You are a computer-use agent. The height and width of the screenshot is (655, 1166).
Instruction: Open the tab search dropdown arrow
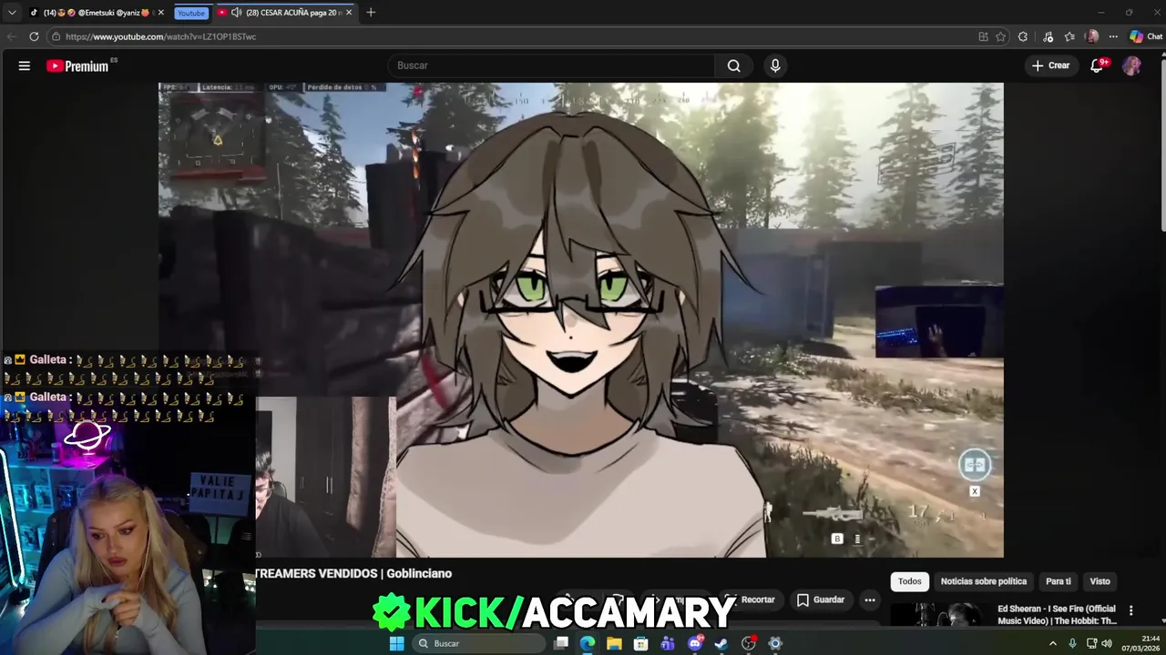pyautogui.click(x=12, y=13)
